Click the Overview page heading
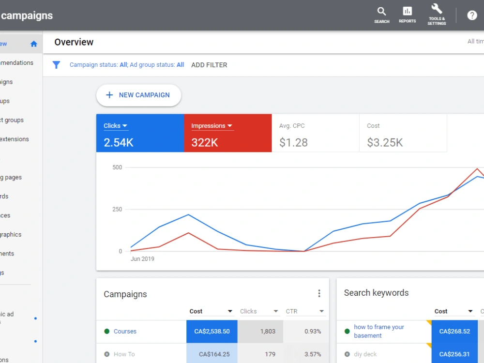Image resolution: width=484 pixels, height=363 pixels. tap(74, 42)
